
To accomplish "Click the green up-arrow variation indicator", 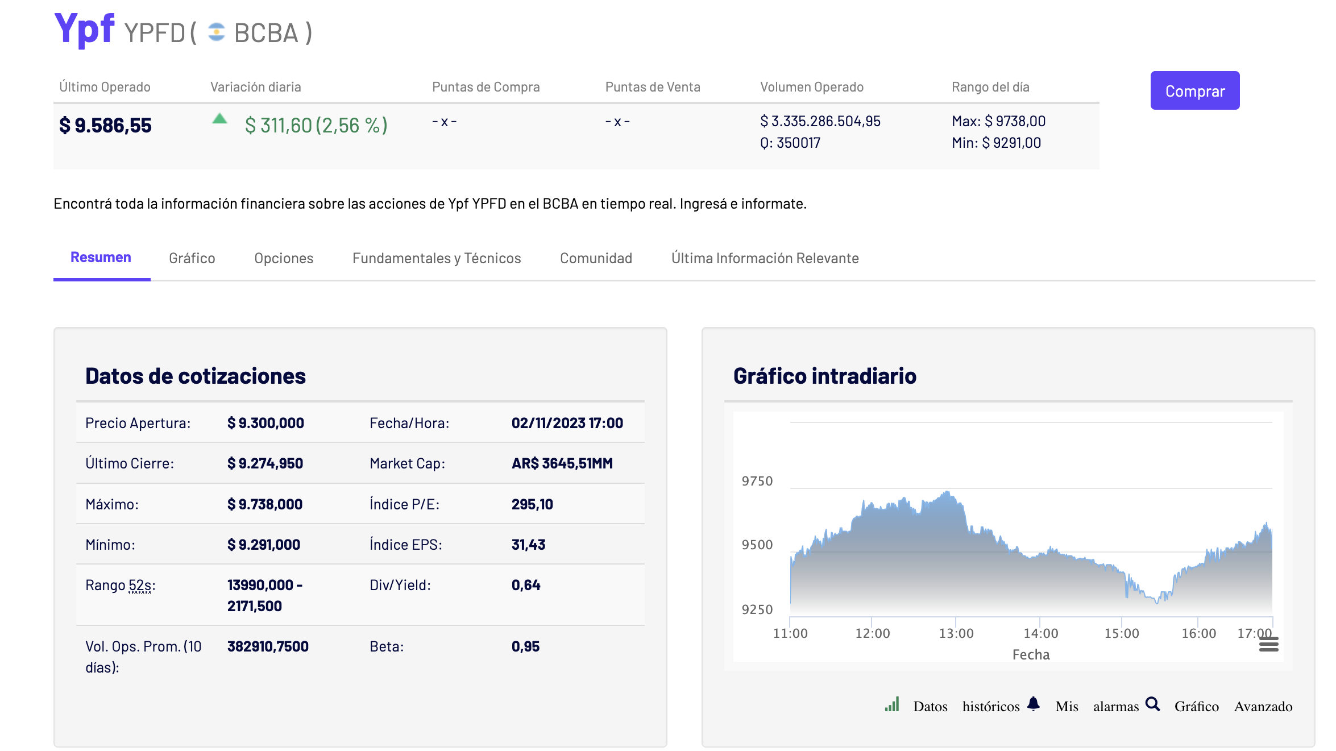I will 219,119.
